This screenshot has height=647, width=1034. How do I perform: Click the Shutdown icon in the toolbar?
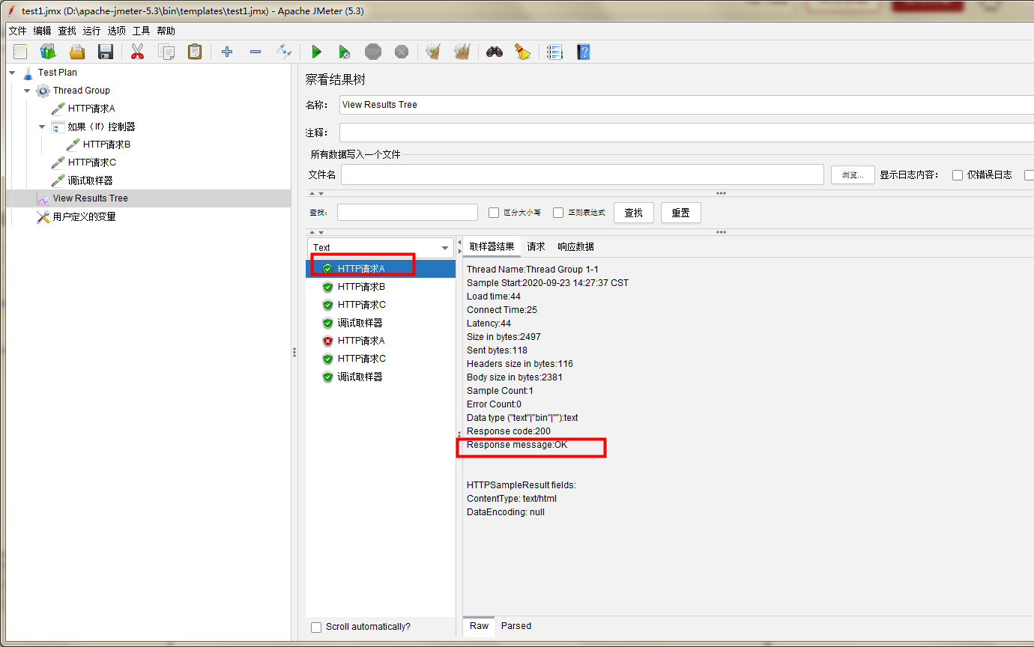(x=402, y=52)
